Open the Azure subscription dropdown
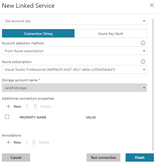157x165 pixels. click(x=74, y=69)
